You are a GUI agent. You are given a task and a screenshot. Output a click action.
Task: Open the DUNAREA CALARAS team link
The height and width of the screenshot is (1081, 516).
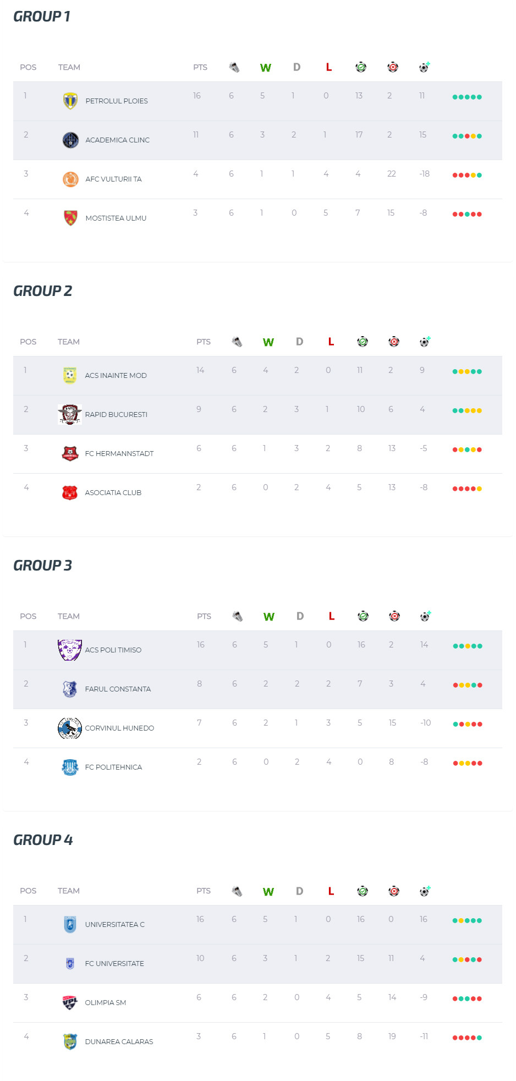pos(119,1041)
